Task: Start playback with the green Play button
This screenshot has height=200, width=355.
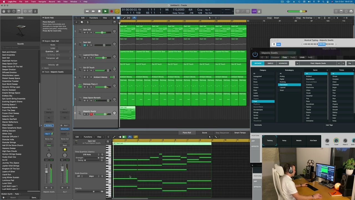Action: (x=105, y=11)
